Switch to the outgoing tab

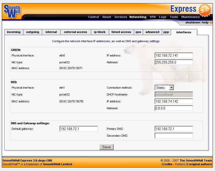pos(33,32)
